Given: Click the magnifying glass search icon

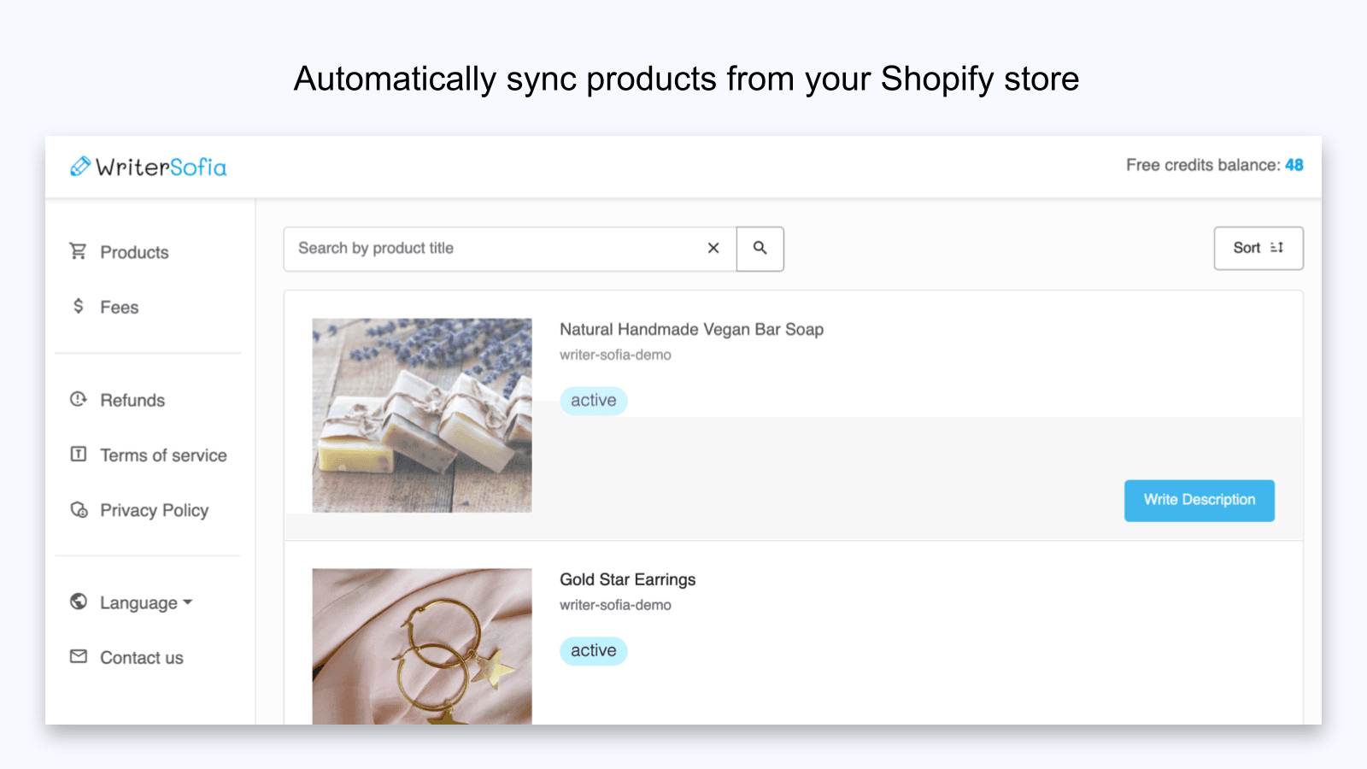Looking at the screenshot, I should [x=760, y=248].
